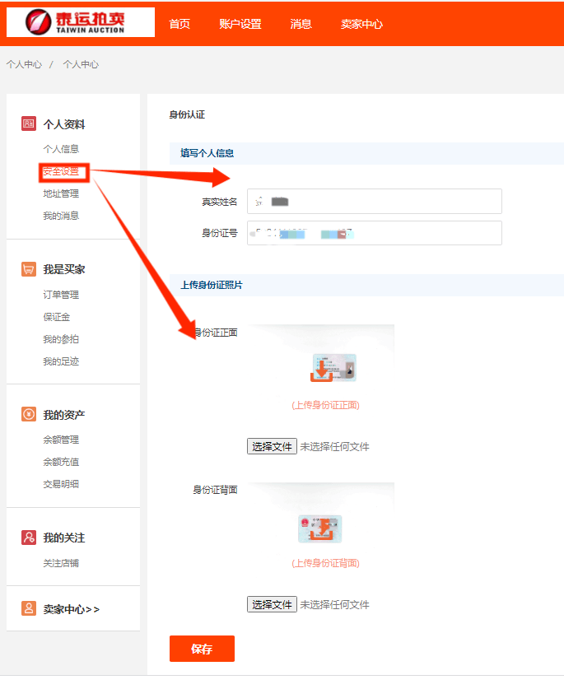The width and height of the screenshot is (564, 689).
Task: Expand 卖家中心>> in the sidebar
Action: click(x=72, y=609)
